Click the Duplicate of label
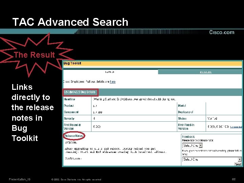The width and height of the screenshot is (244, 183). tap(185, 112)
